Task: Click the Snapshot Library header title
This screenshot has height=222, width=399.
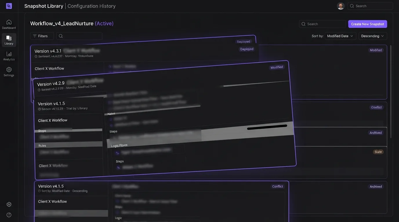Action: pyautogui.click(x=44, y=6)
